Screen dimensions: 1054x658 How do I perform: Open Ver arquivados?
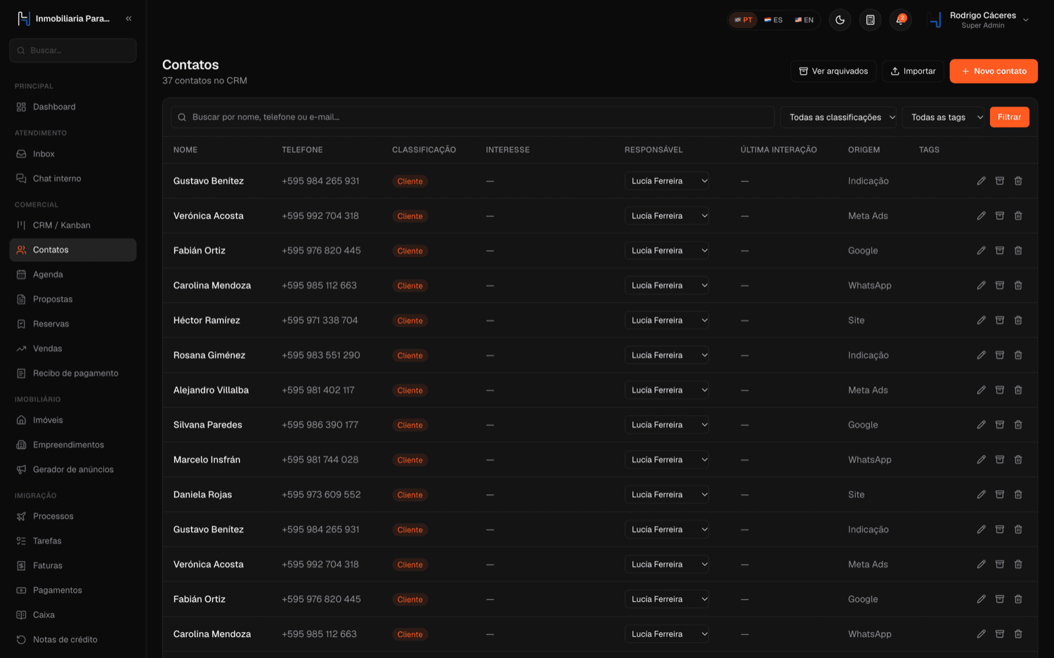click(833, 71)
